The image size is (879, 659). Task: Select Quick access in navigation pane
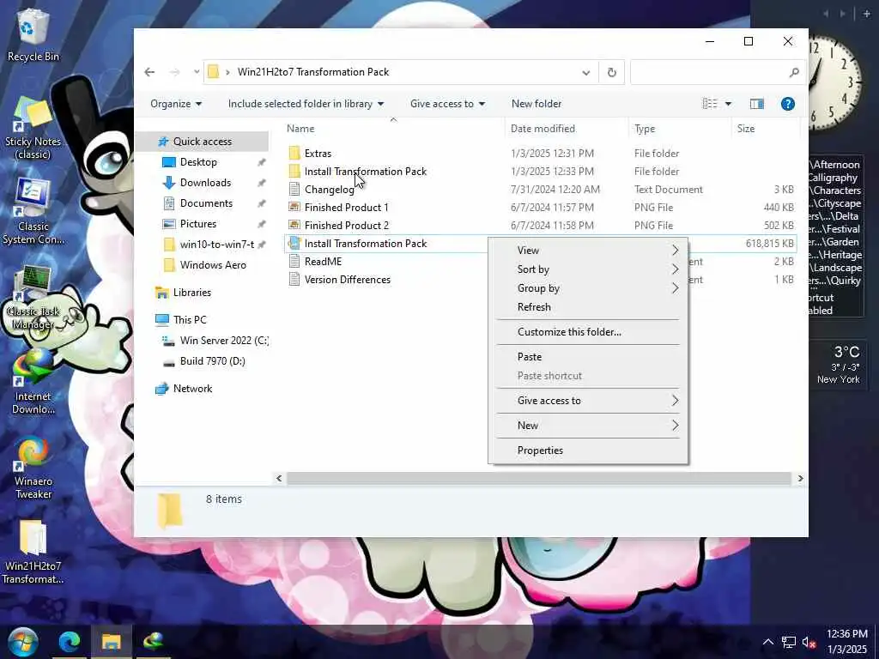[202, 142]
